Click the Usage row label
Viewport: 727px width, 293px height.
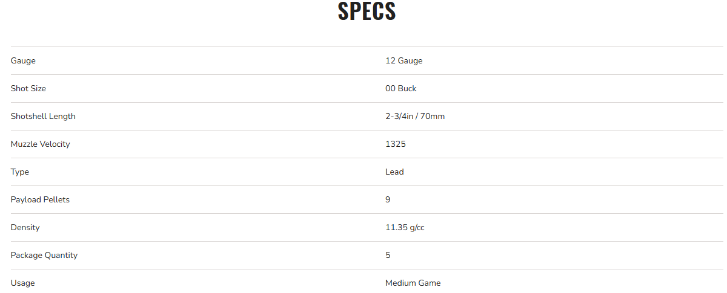tap(22, 283)
